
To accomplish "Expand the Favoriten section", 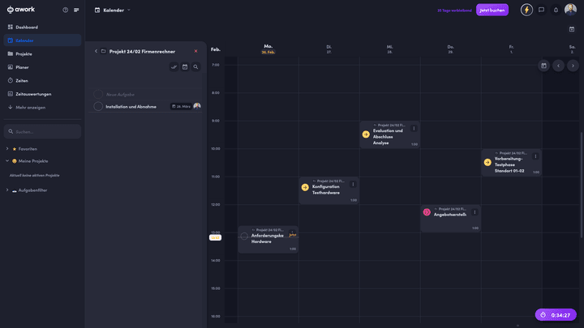I will [7, 149].
